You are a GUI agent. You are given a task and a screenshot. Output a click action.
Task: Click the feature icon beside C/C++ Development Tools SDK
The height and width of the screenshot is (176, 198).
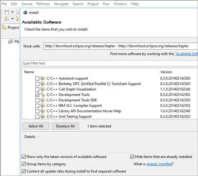pyautogui.click(x=43, y=100)
